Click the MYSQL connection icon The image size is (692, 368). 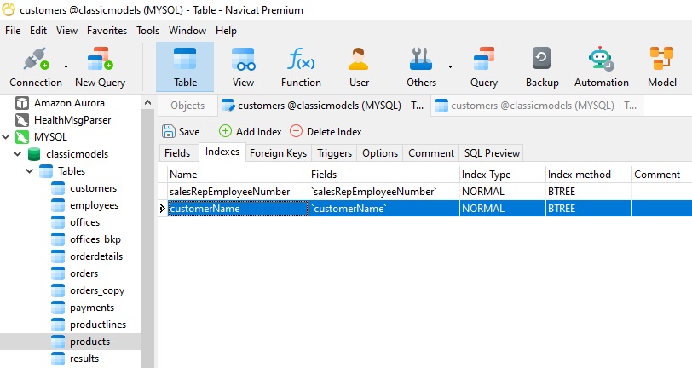[22, 137]
